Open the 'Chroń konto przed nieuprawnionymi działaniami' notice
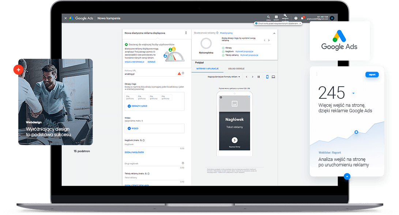This screenshot has height=215, width=399. click(278, 23)
